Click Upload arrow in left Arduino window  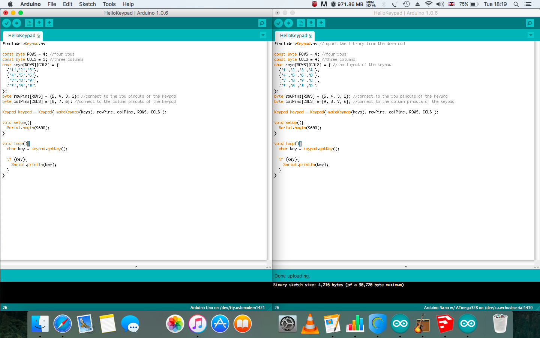pyautogui.click(x=16, y=23)
